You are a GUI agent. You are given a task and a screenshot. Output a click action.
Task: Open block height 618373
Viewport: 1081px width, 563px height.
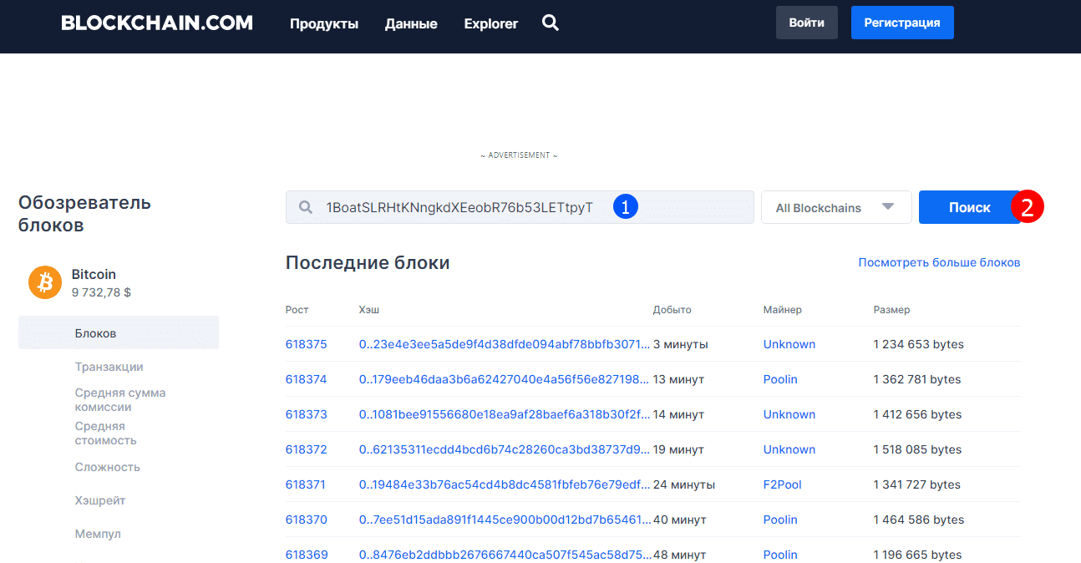(x=307, y=414)
